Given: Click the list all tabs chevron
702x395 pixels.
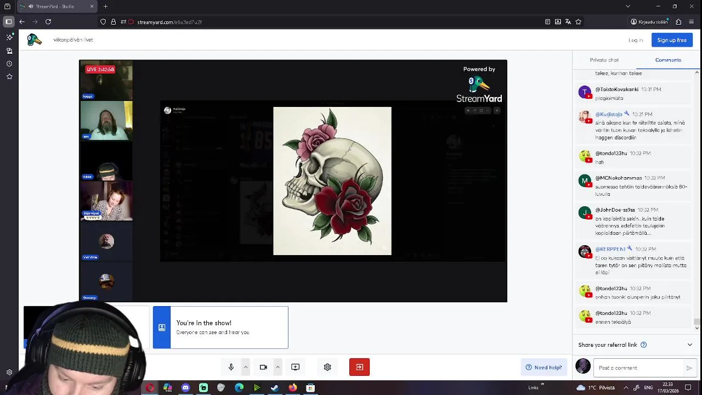Looking at the screenshot, I should [628, 7].
